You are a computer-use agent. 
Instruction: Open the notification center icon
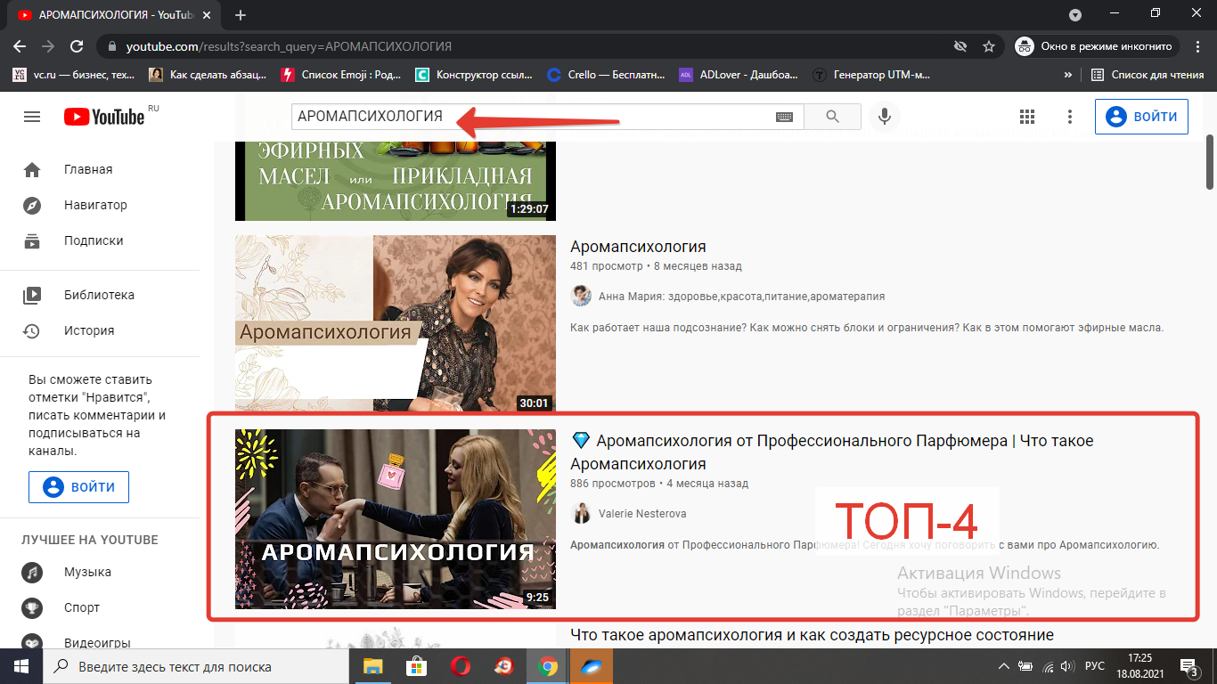coord(1190,666)
